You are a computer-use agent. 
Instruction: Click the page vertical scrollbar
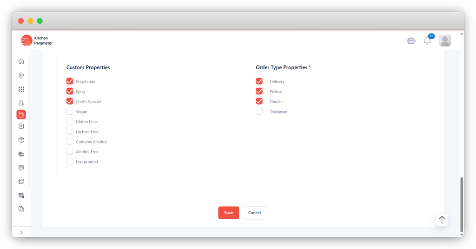461,204
